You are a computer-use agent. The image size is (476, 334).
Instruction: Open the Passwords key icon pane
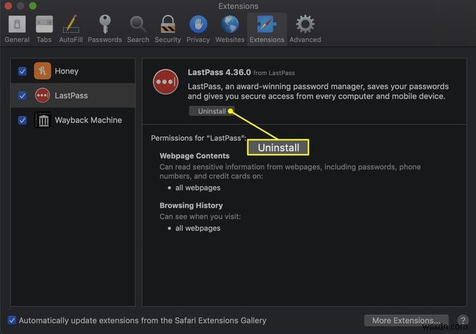click(x=105, y=29)
